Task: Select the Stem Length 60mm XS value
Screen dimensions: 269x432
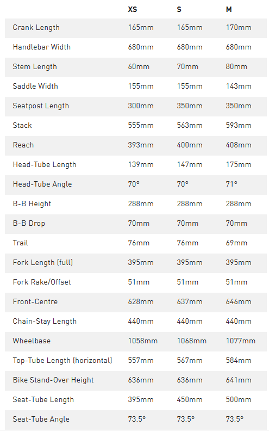Action: coord(139,67)
